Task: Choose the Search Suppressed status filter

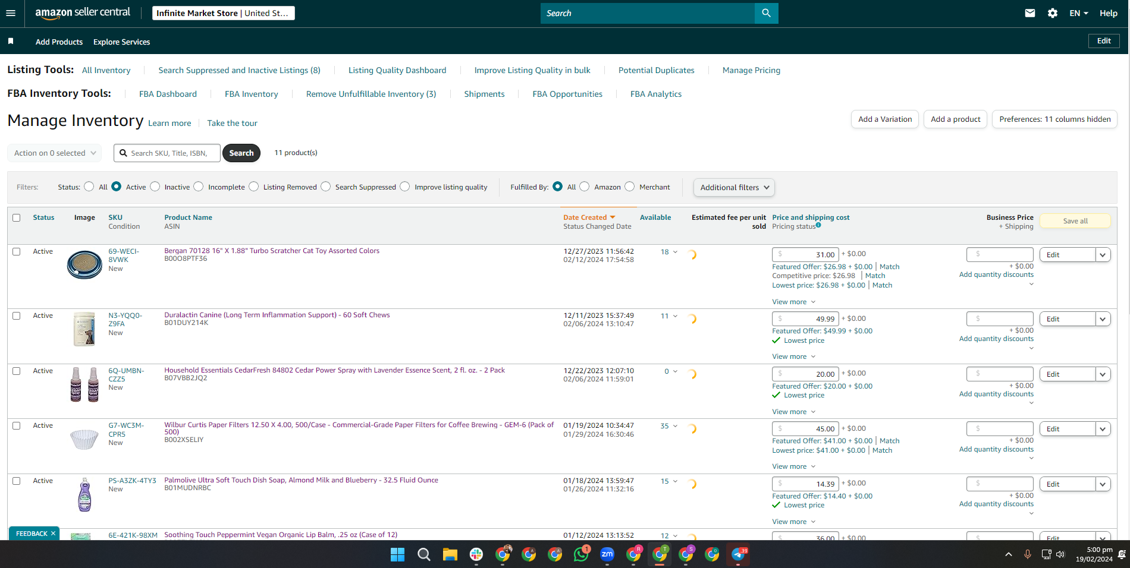Action: point(326,187)
